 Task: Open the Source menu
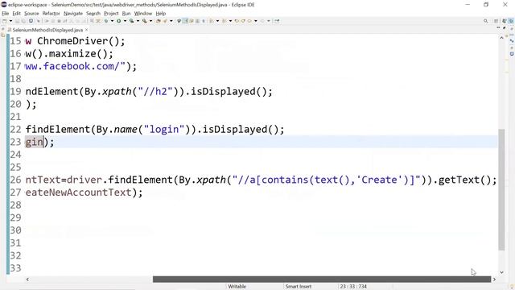pyautogui.click(x=31, y=13)
